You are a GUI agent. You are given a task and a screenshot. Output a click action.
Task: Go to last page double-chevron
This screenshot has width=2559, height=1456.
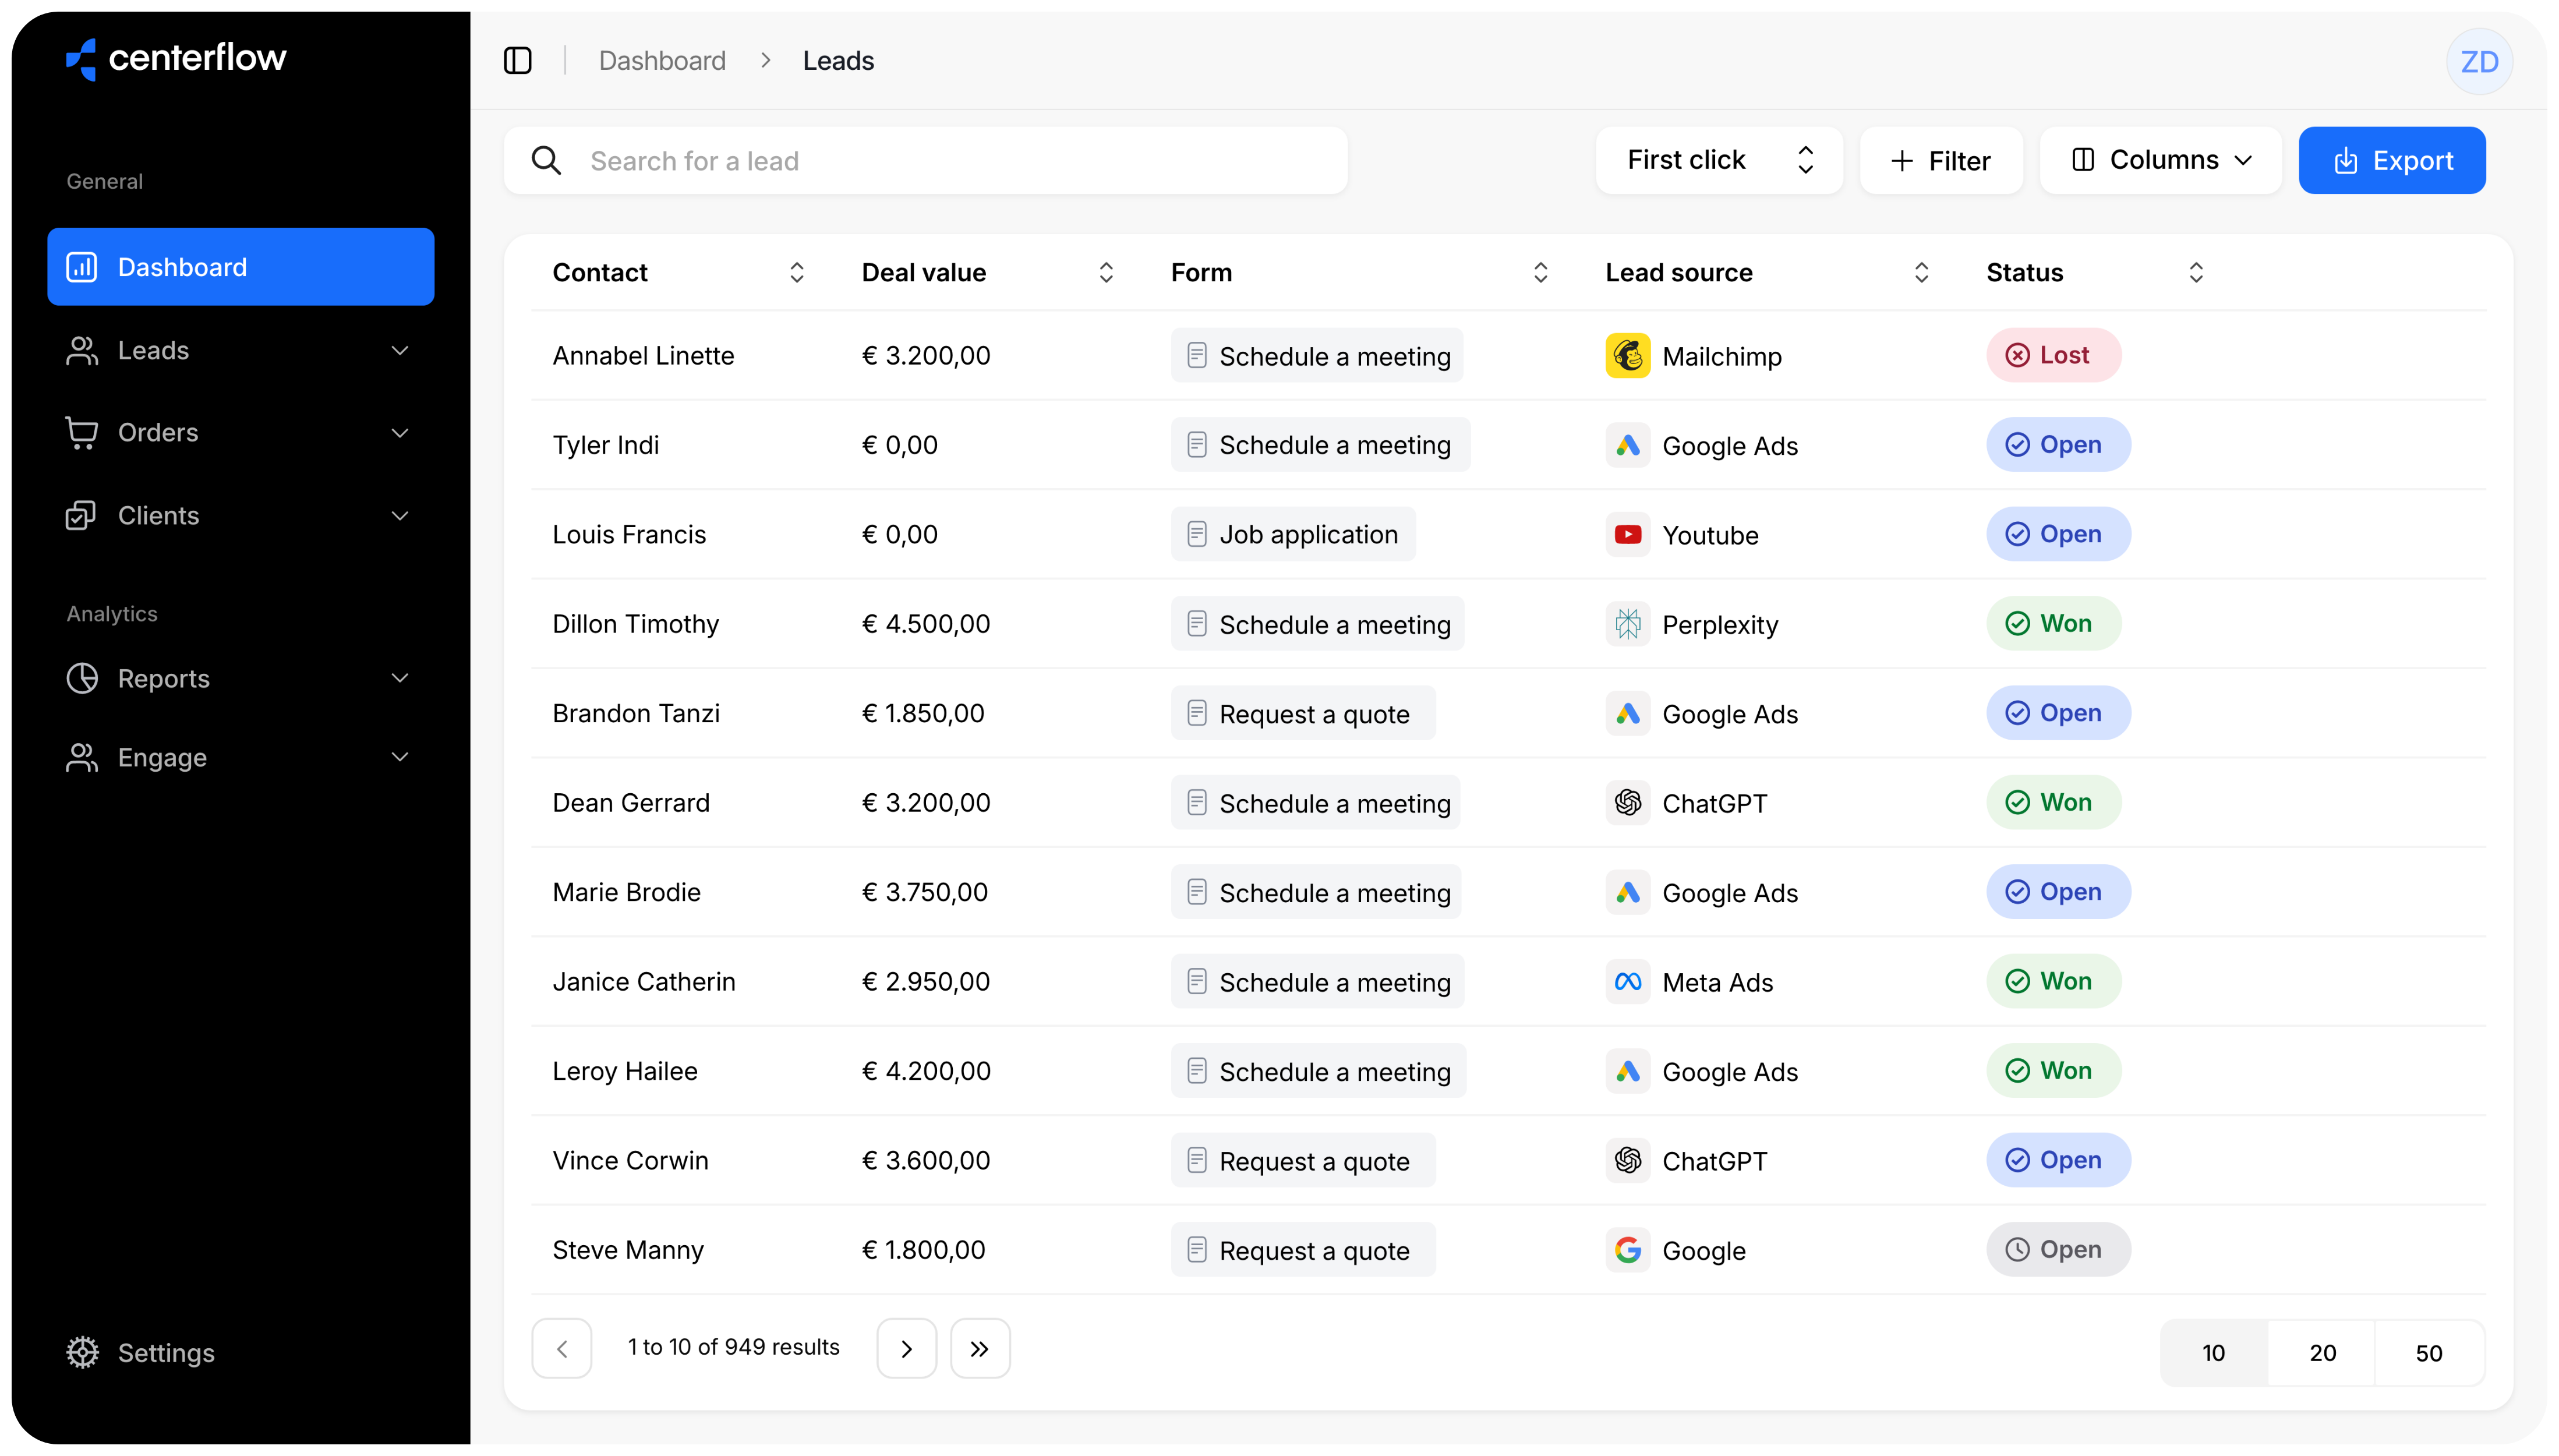point(979,1348)
